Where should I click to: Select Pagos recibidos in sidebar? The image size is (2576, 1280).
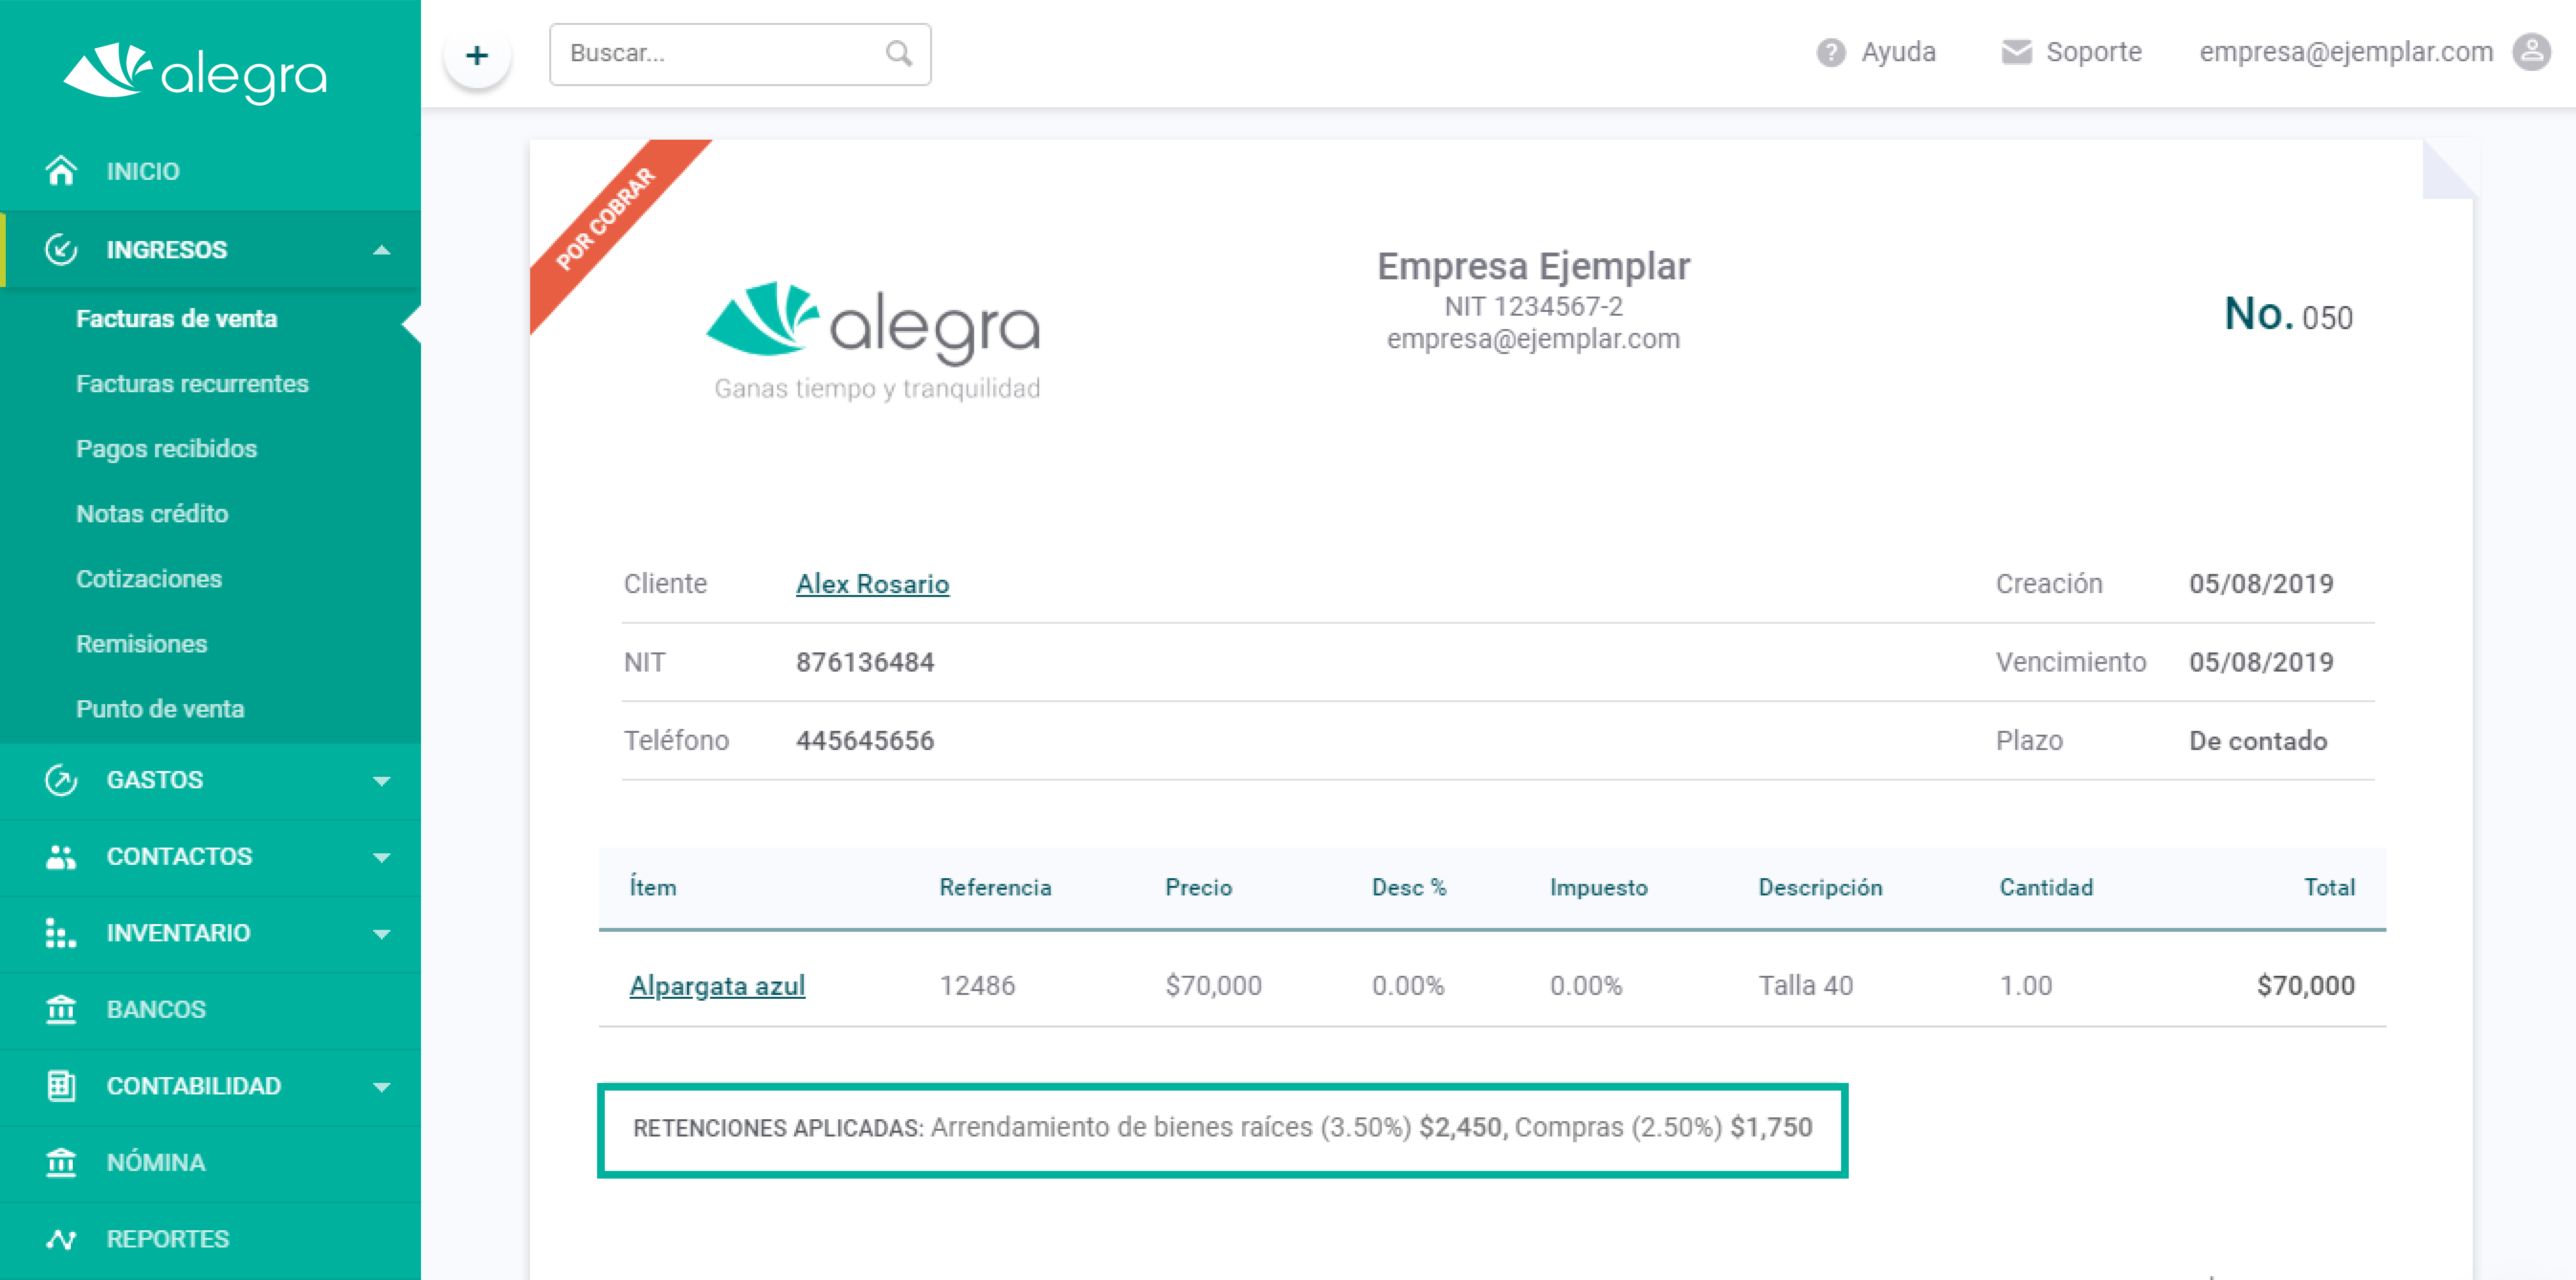(166, 449)
